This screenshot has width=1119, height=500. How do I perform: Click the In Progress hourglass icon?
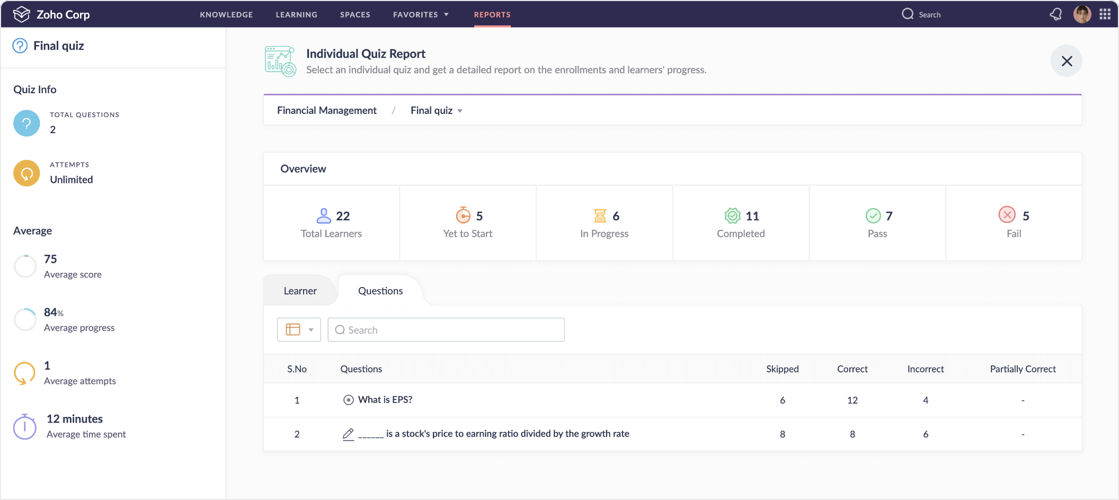[600, 216]
